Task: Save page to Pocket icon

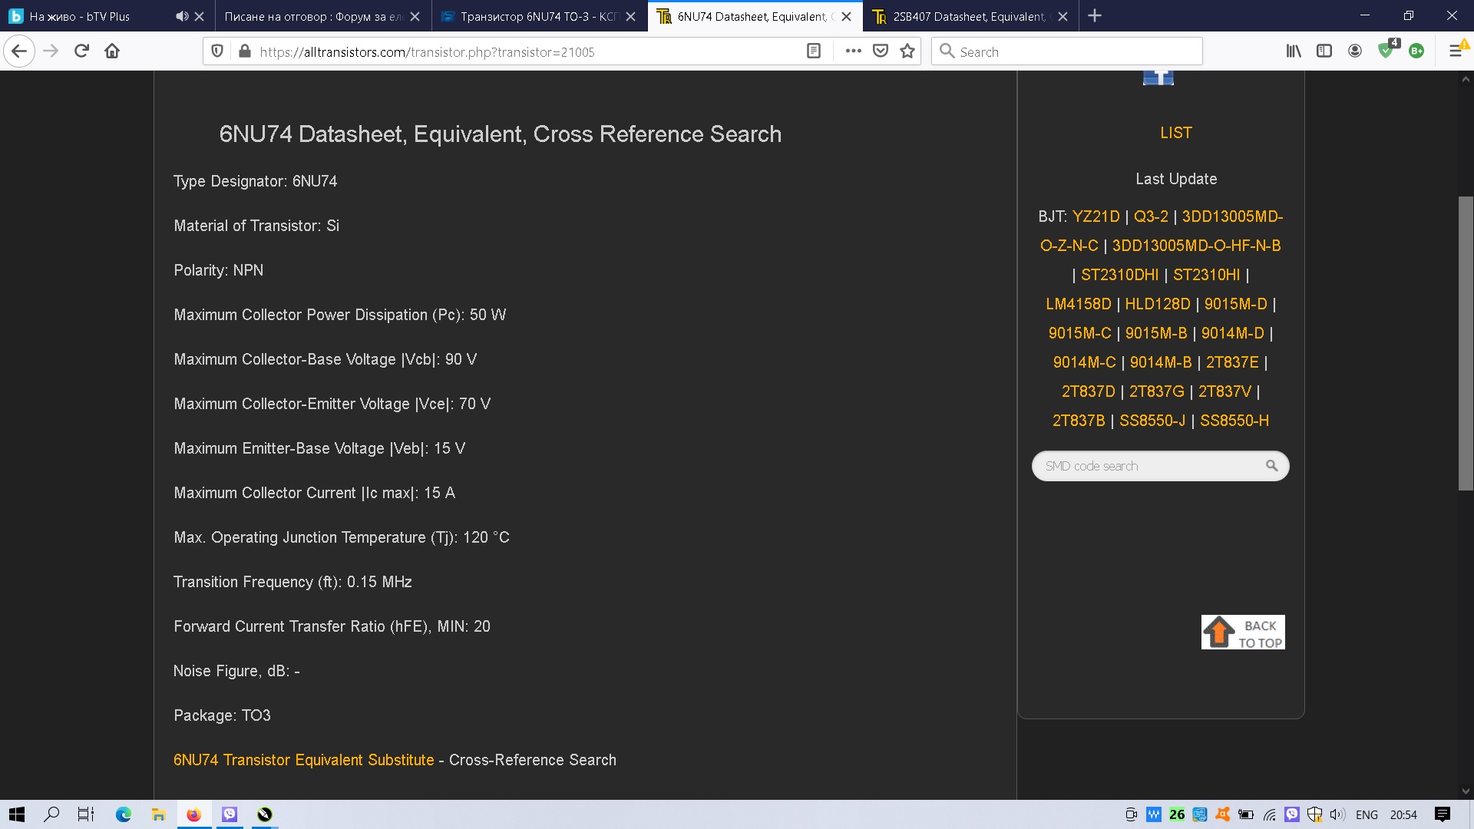Action: coord(881,51)
